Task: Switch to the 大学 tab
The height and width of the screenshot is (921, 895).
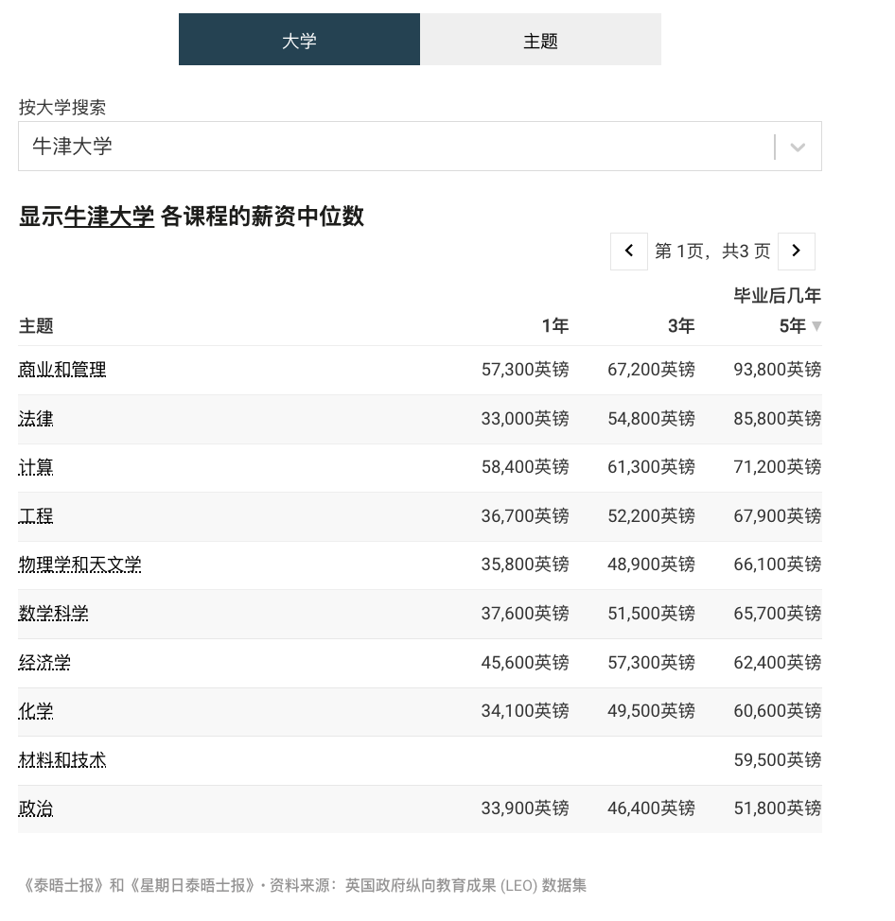Action: tap(299, 40)
